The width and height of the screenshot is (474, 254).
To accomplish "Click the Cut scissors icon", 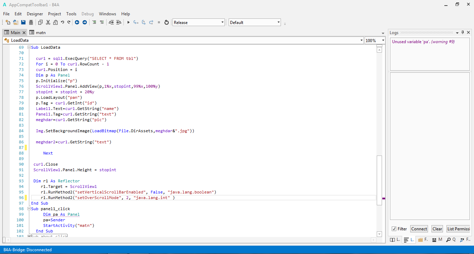I will [x=48, y=22].
